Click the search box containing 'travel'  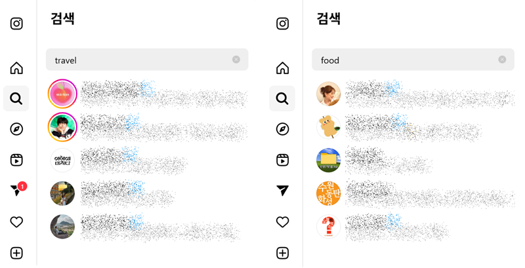coord(147,60)
